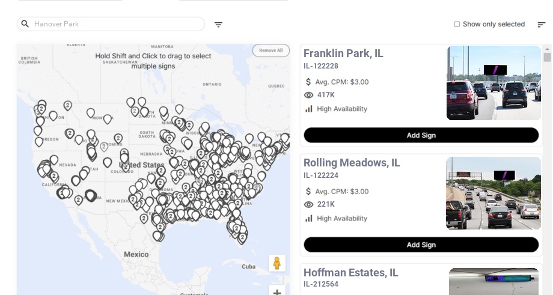
Task: Open the sort menu icon
Action: 541,25
